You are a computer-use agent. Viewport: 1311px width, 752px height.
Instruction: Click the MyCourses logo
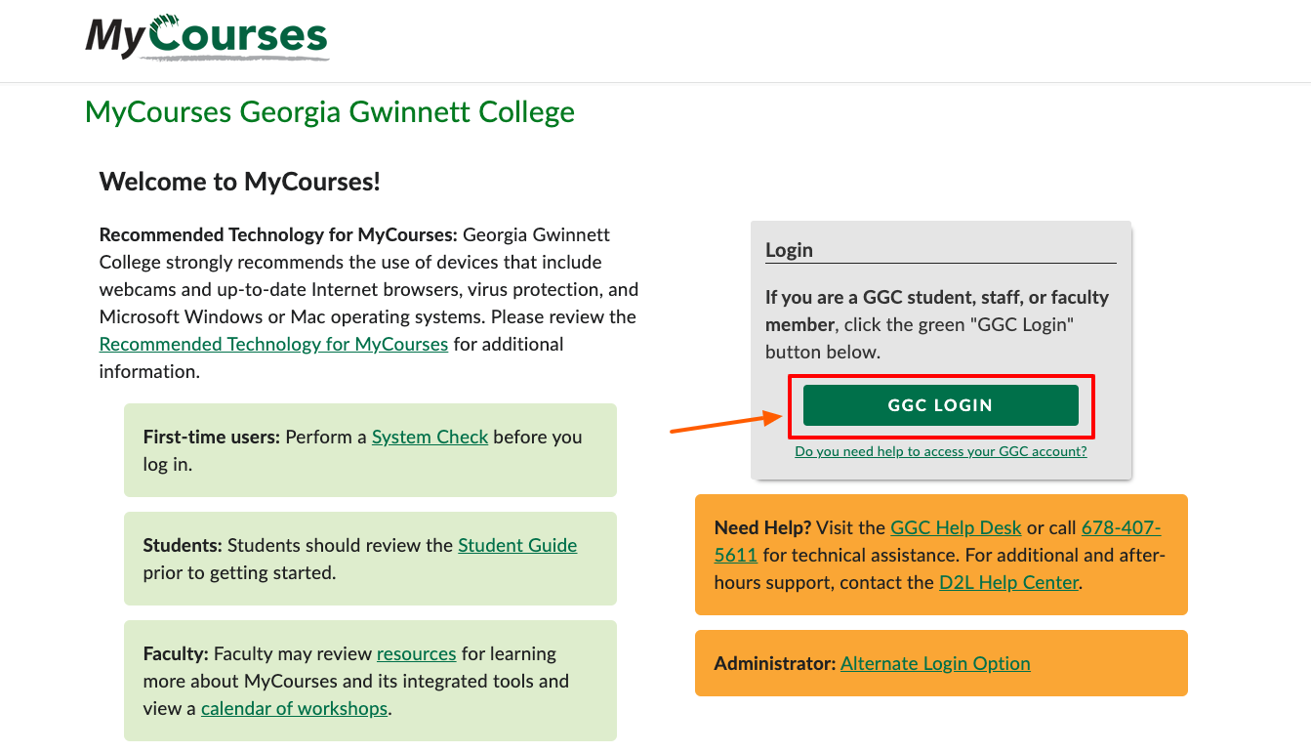coord(207,37)
